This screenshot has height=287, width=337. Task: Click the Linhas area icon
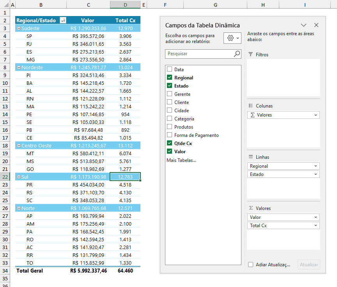point(250,157)
